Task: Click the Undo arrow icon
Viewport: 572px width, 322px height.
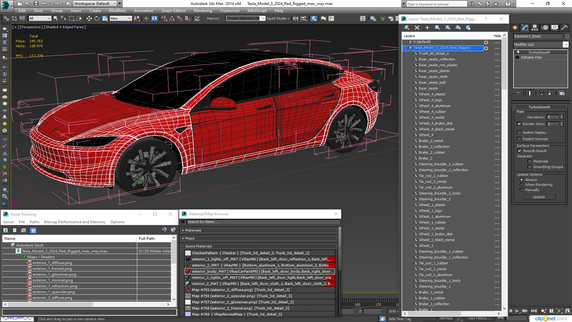Action: pos(44,4)
